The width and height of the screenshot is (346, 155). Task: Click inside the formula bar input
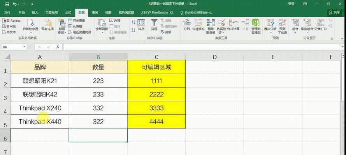pyautogui.click(x=202, y=47)
